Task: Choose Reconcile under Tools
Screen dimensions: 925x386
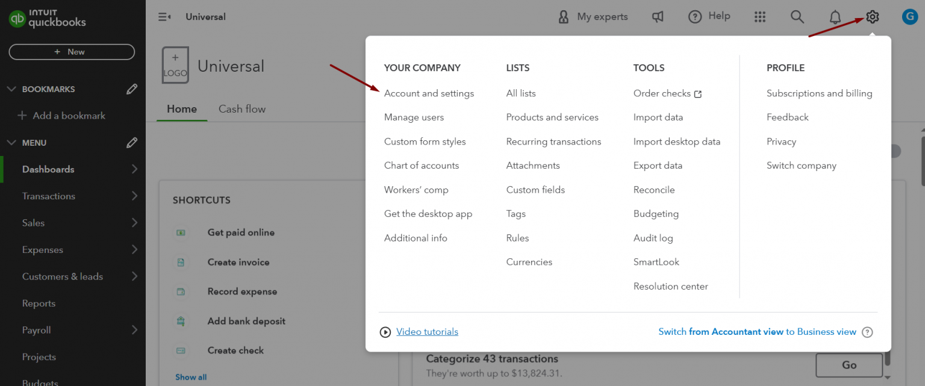Action: 654,190
